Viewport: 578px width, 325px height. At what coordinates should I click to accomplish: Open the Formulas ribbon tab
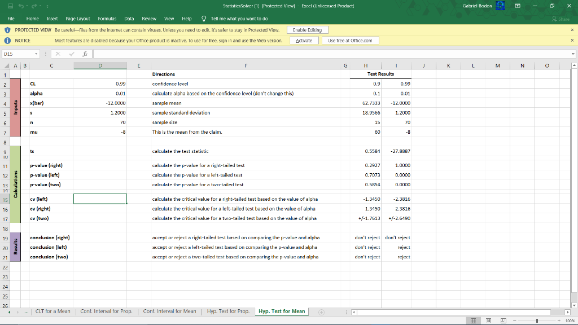click(107, 19)
